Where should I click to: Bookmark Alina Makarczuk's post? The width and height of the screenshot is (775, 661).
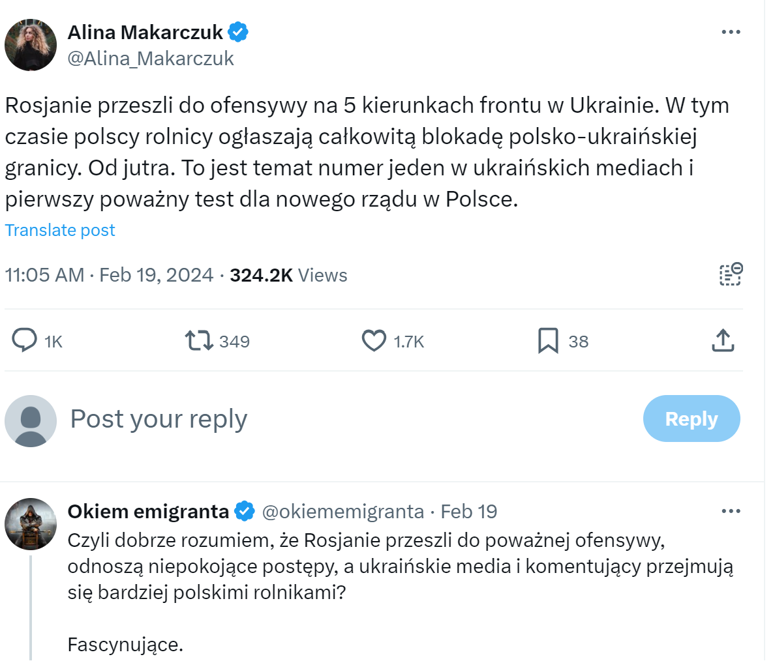click(548, 340)
